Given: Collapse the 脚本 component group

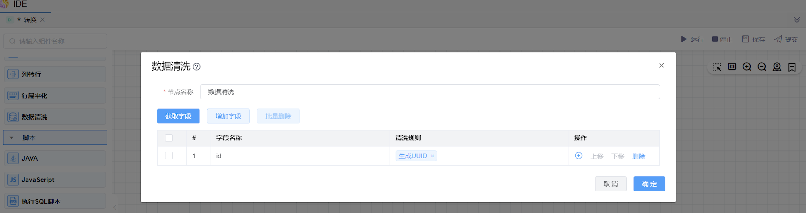Looking at the screenshot, I should 12,138.
